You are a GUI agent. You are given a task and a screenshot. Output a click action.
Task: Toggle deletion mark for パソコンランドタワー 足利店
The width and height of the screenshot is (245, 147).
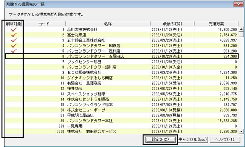coord(14,51)
